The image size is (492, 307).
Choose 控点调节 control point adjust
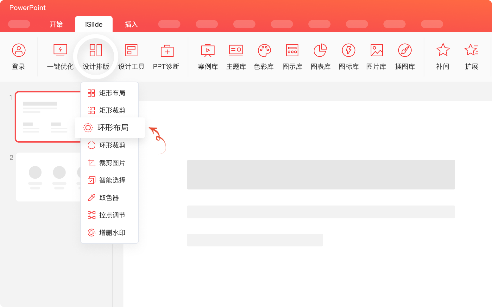(110, 215)
